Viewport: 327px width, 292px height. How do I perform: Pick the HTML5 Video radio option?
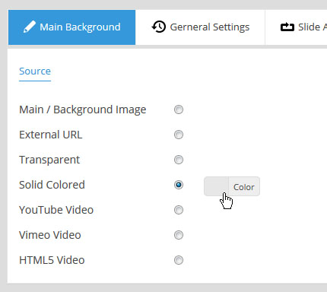[179, 260]
